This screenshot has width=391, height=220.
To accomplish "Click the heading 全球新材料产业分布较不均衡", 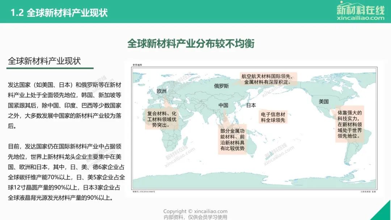I will tap(191, 44).
